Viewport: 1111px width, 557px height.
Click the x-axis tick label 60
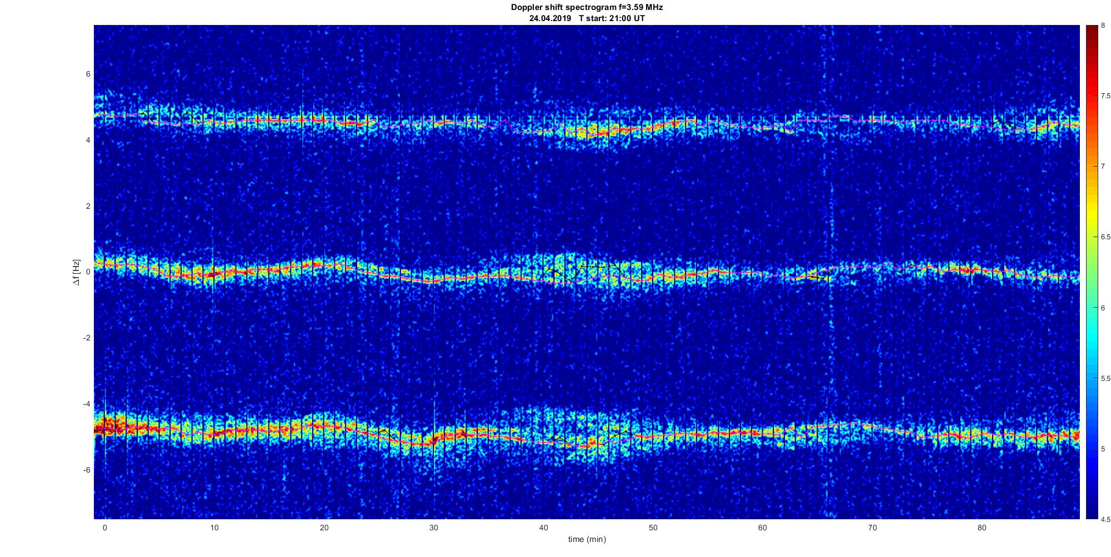pyautogui.click(x=763, y=528)
